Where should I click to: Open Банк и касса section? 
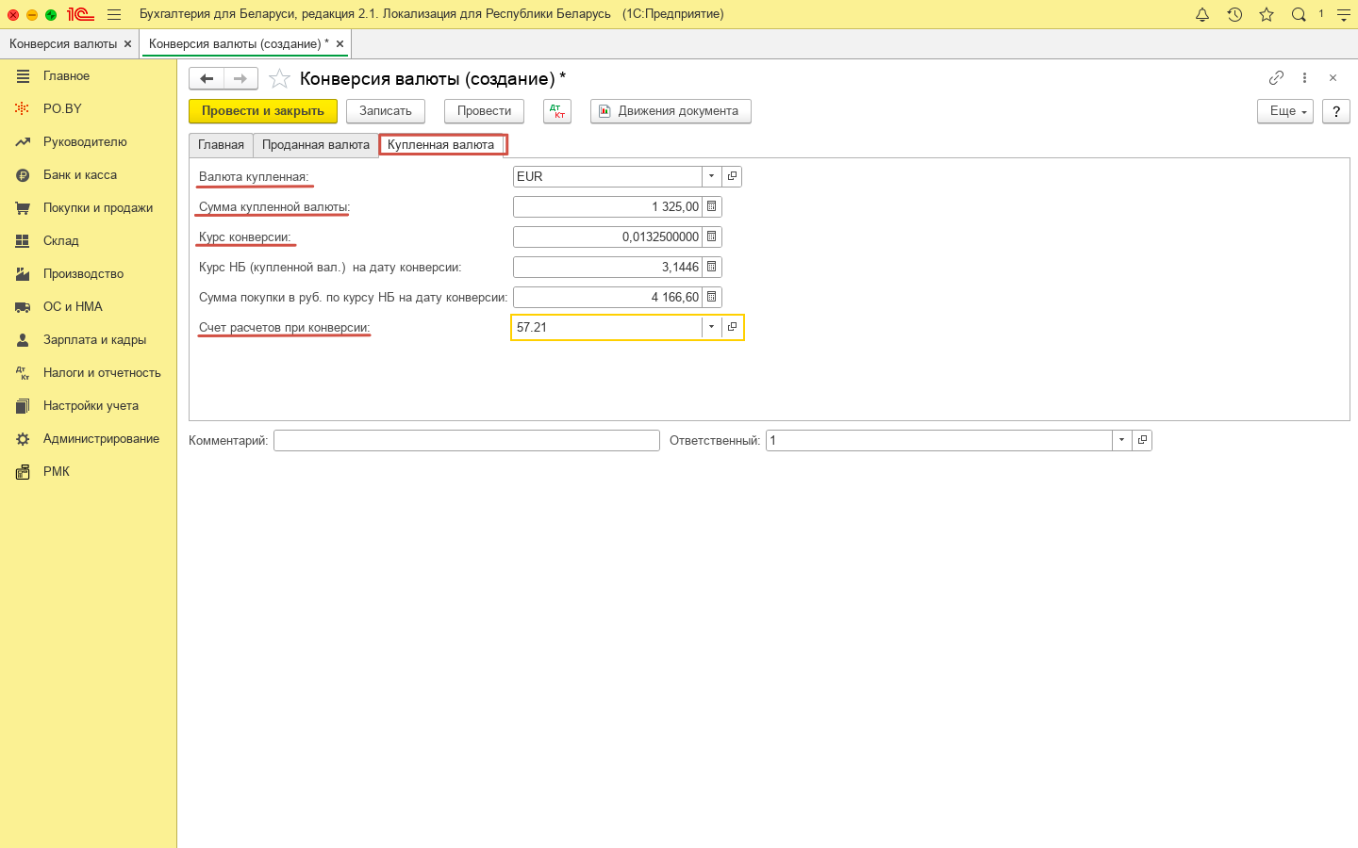[x=80, y=175]
